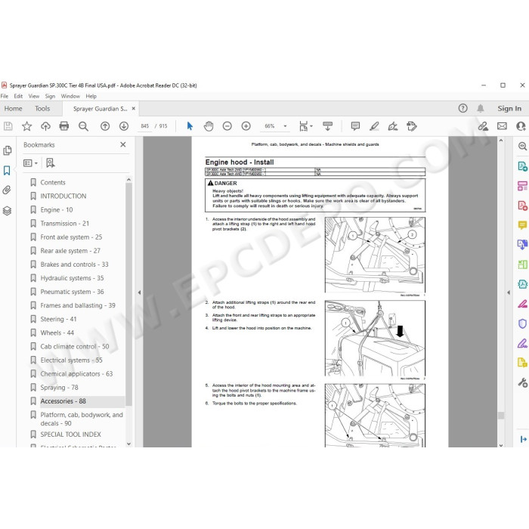Select the highlight text pen icon

374,126
